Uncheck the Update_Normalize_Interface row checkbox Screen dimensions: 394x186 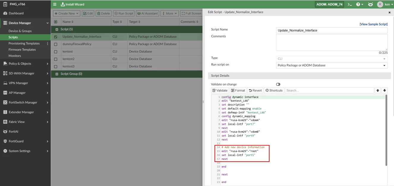tap(56, 37)
